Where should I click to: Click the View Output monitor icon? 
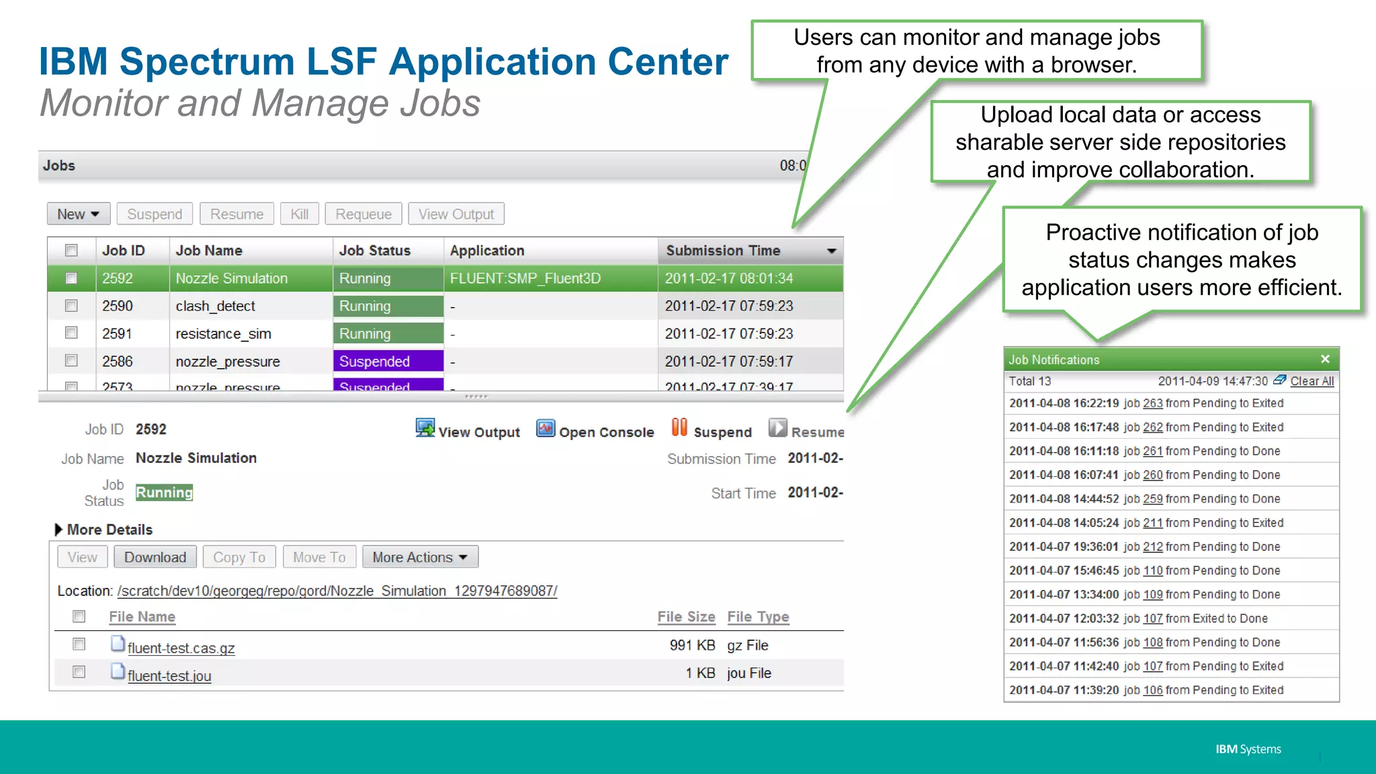425,429
